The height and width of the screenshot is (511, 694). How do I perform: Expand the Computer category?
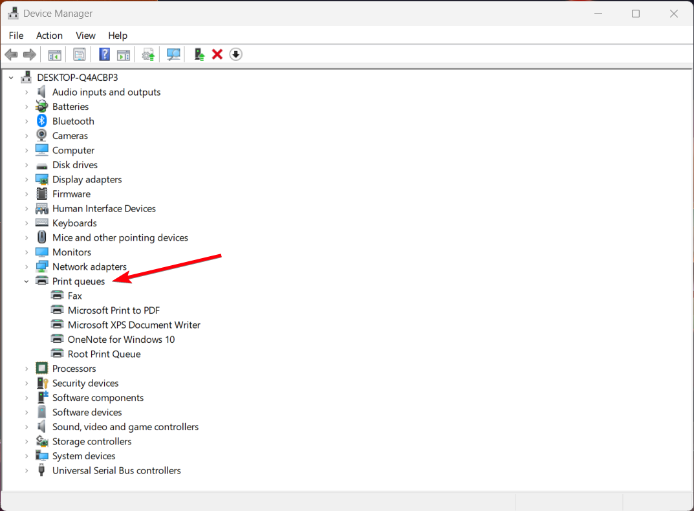[x=27, y=150]
